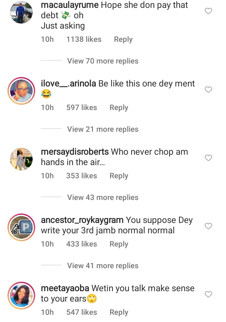The image size is (226, 322).
Task: Open macaulayrume's profile picture
Action: [x=21, y=12]
